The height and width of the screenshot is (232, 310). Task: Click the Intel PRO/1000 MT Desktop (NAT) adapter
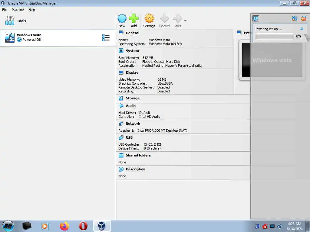coord(162,130)
